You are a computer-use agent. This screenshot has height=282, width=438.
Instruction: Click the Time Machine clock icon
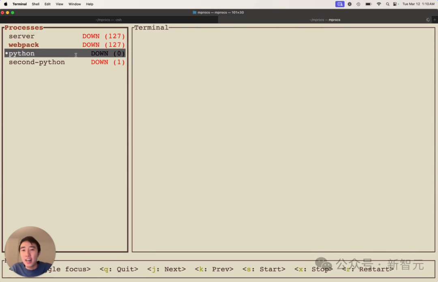click(x=359, y=4)
